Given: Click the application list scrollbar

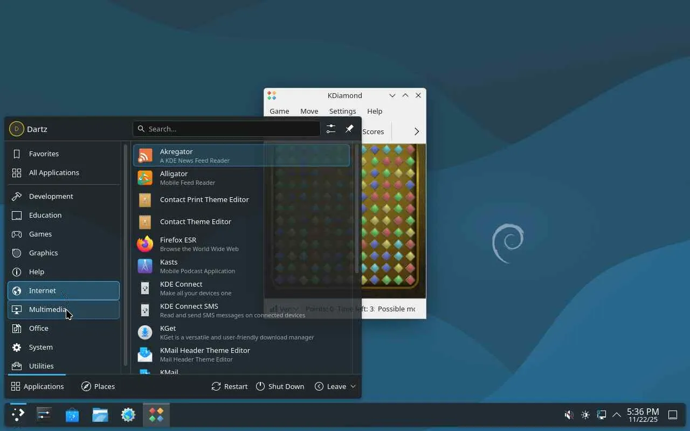Looking at the screenshot, I should coord(356,208).
